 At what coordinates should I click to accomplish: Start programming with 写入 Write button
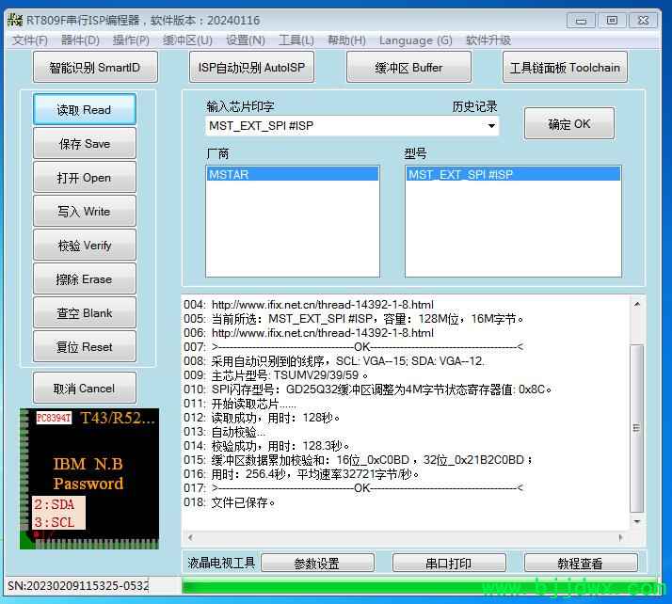pos(84,212)
